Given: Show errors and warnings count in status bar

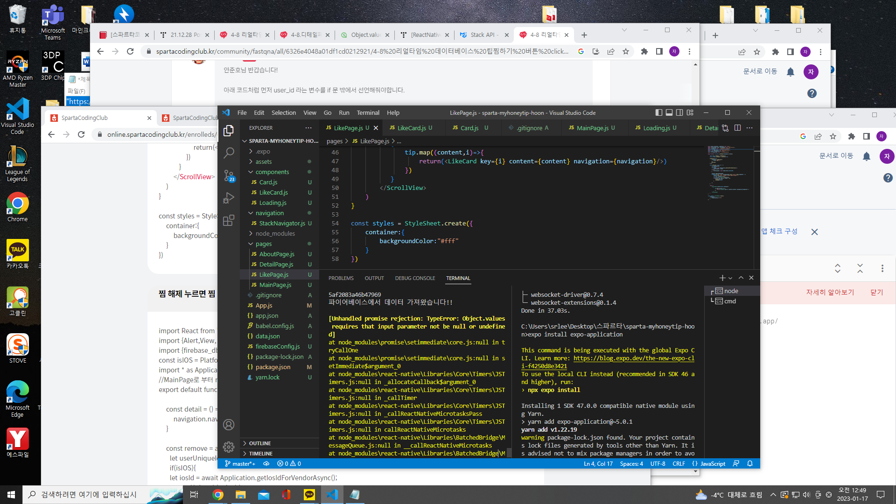Looking at the screenshot, I should (289, 463).
